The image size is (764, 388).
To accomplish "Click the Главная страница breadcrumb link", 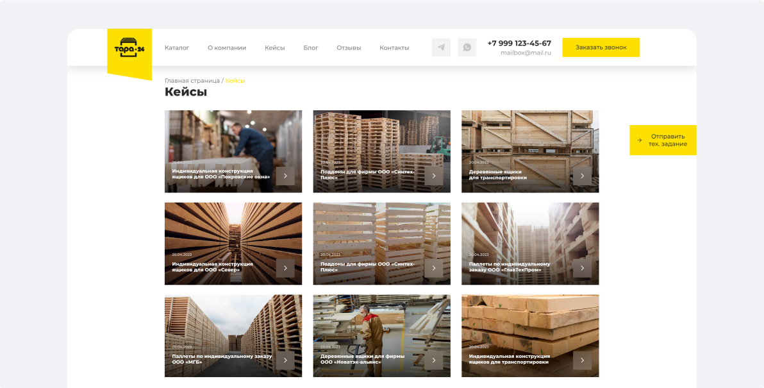I will (192, 81).
